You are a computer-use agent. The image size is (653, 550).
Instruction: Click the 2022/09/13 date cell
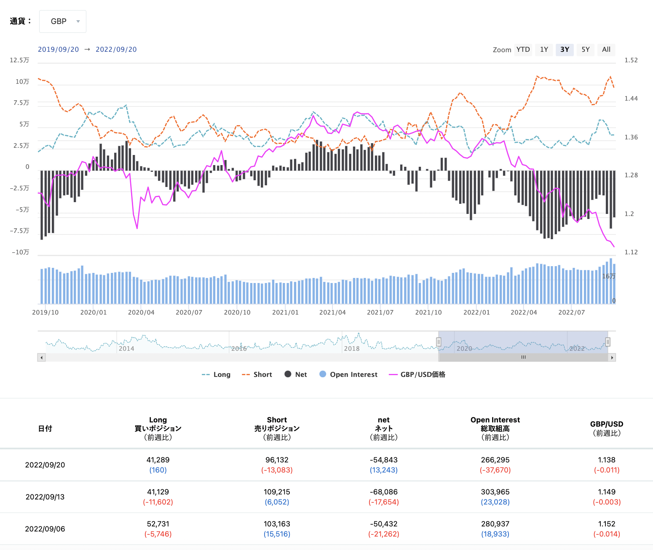click(45, 497)
